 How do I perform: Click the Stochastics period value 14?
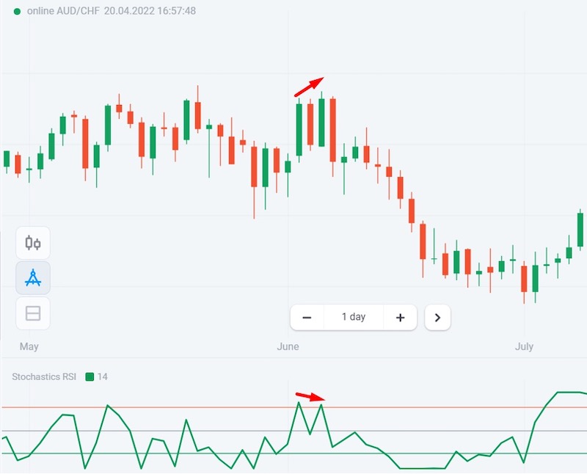pos(103,376)
